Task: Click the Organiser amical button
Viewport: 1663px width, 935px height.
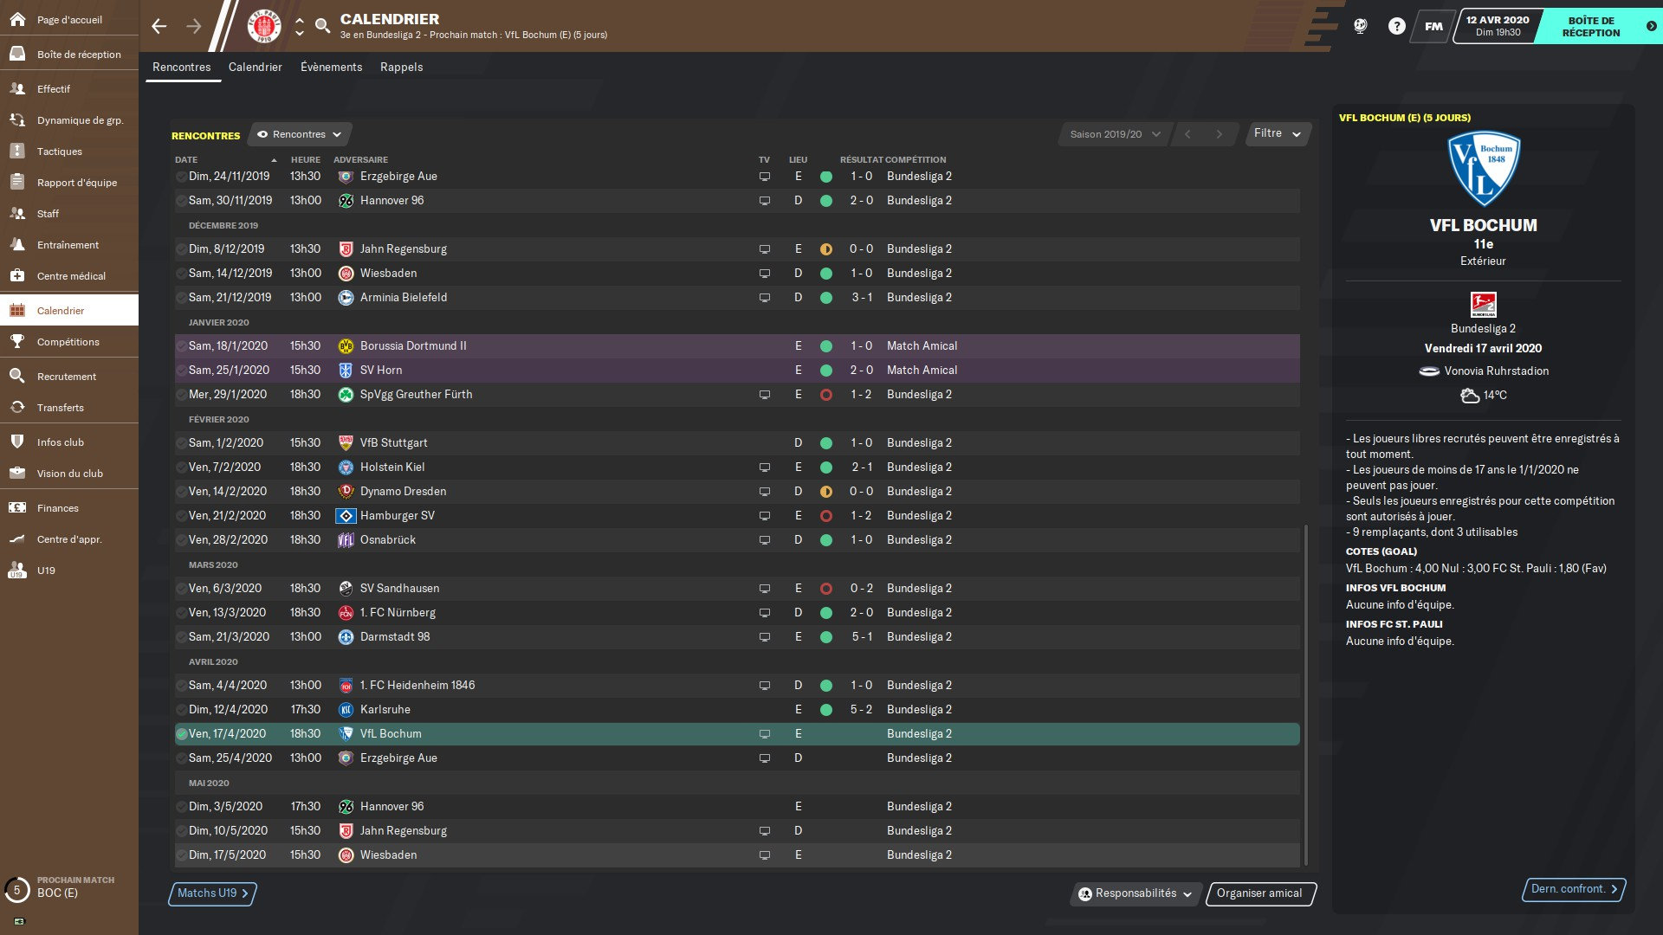Action: [x=1259, y=893]
